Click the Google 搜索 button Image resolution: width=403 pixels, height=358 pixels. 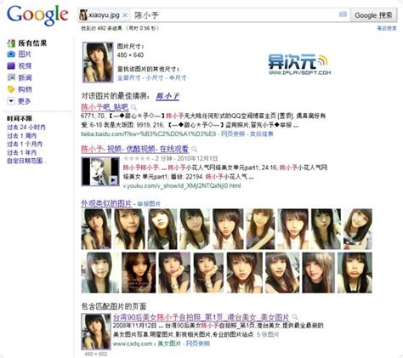click(x=373, y=15)
